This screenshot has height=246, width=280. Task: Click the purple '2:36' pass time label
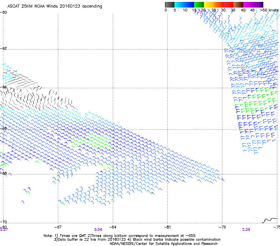246,230
